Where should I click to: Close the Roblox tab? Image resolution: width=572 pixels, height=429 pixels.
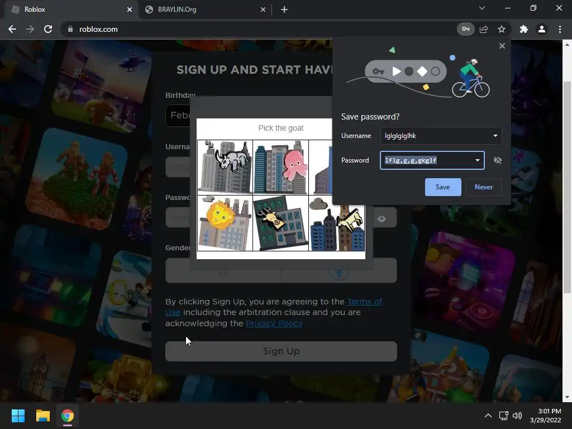pyautogui.click(x=130, y=9)
